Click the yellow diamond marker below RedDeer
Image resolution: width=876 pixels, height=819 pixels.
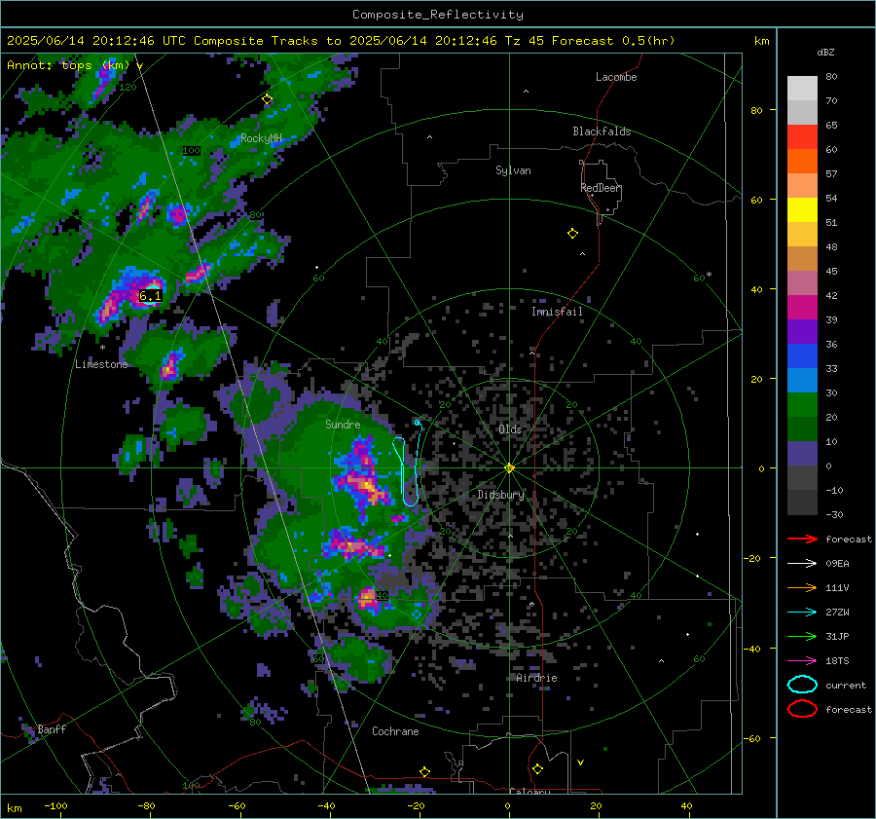572,233
